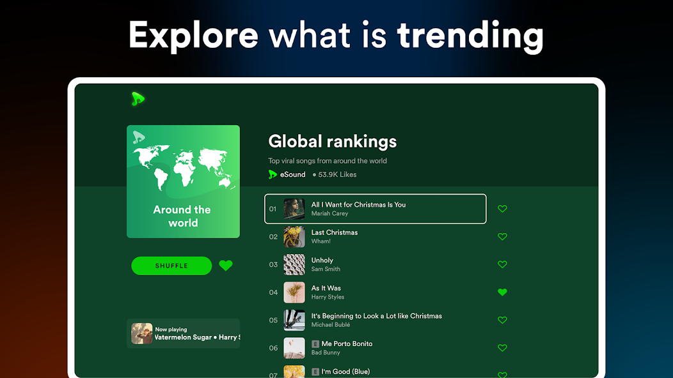Select track 04 As It Was
The image size is (673, 378).
click(375, 292)
